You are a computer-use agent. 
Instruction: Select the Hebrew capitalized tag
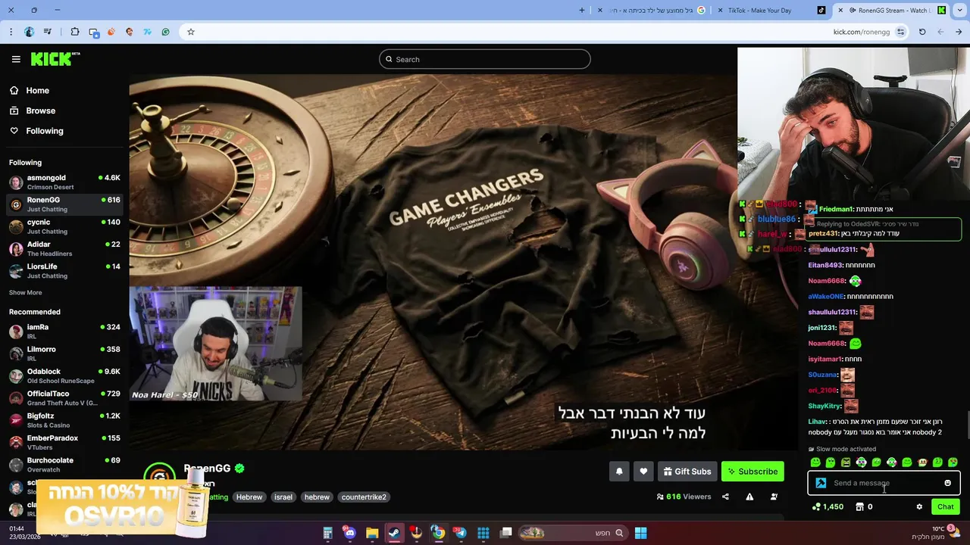(x=249, y=497)
